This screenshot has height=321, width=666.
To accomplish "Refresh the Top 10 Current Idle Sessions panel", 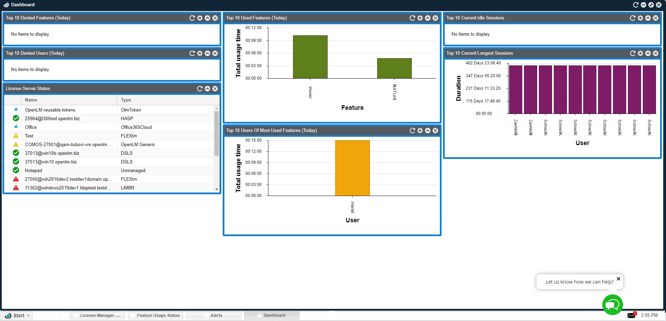I will point(632,18).
